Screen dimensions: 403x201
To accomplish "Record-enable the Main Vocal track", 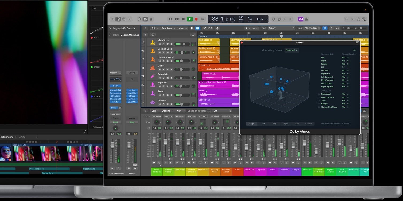I will pyautogui.click(x=168, y=44).
